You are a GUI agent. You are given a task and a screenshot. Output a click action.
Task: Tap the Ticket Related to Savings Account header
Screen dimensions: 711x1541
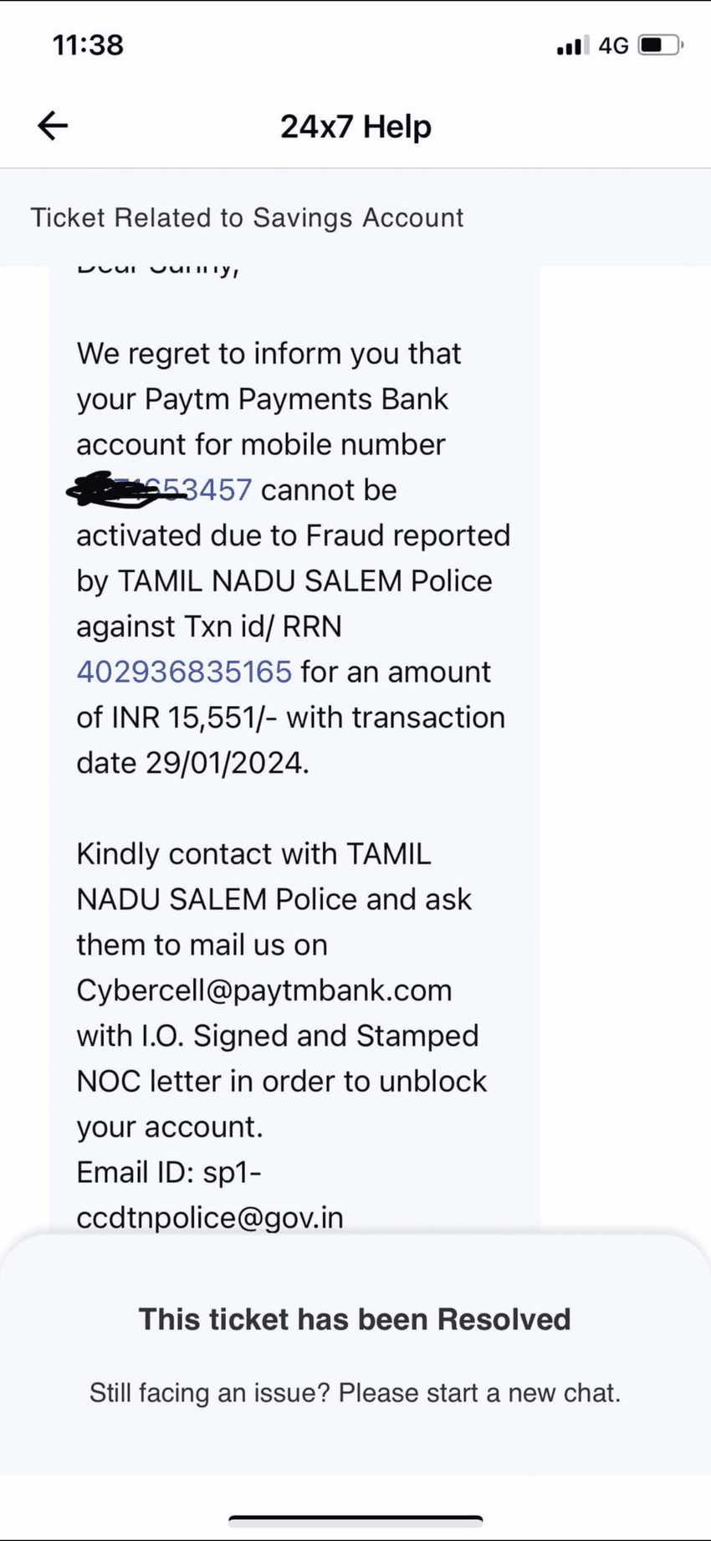coord(247,218)
